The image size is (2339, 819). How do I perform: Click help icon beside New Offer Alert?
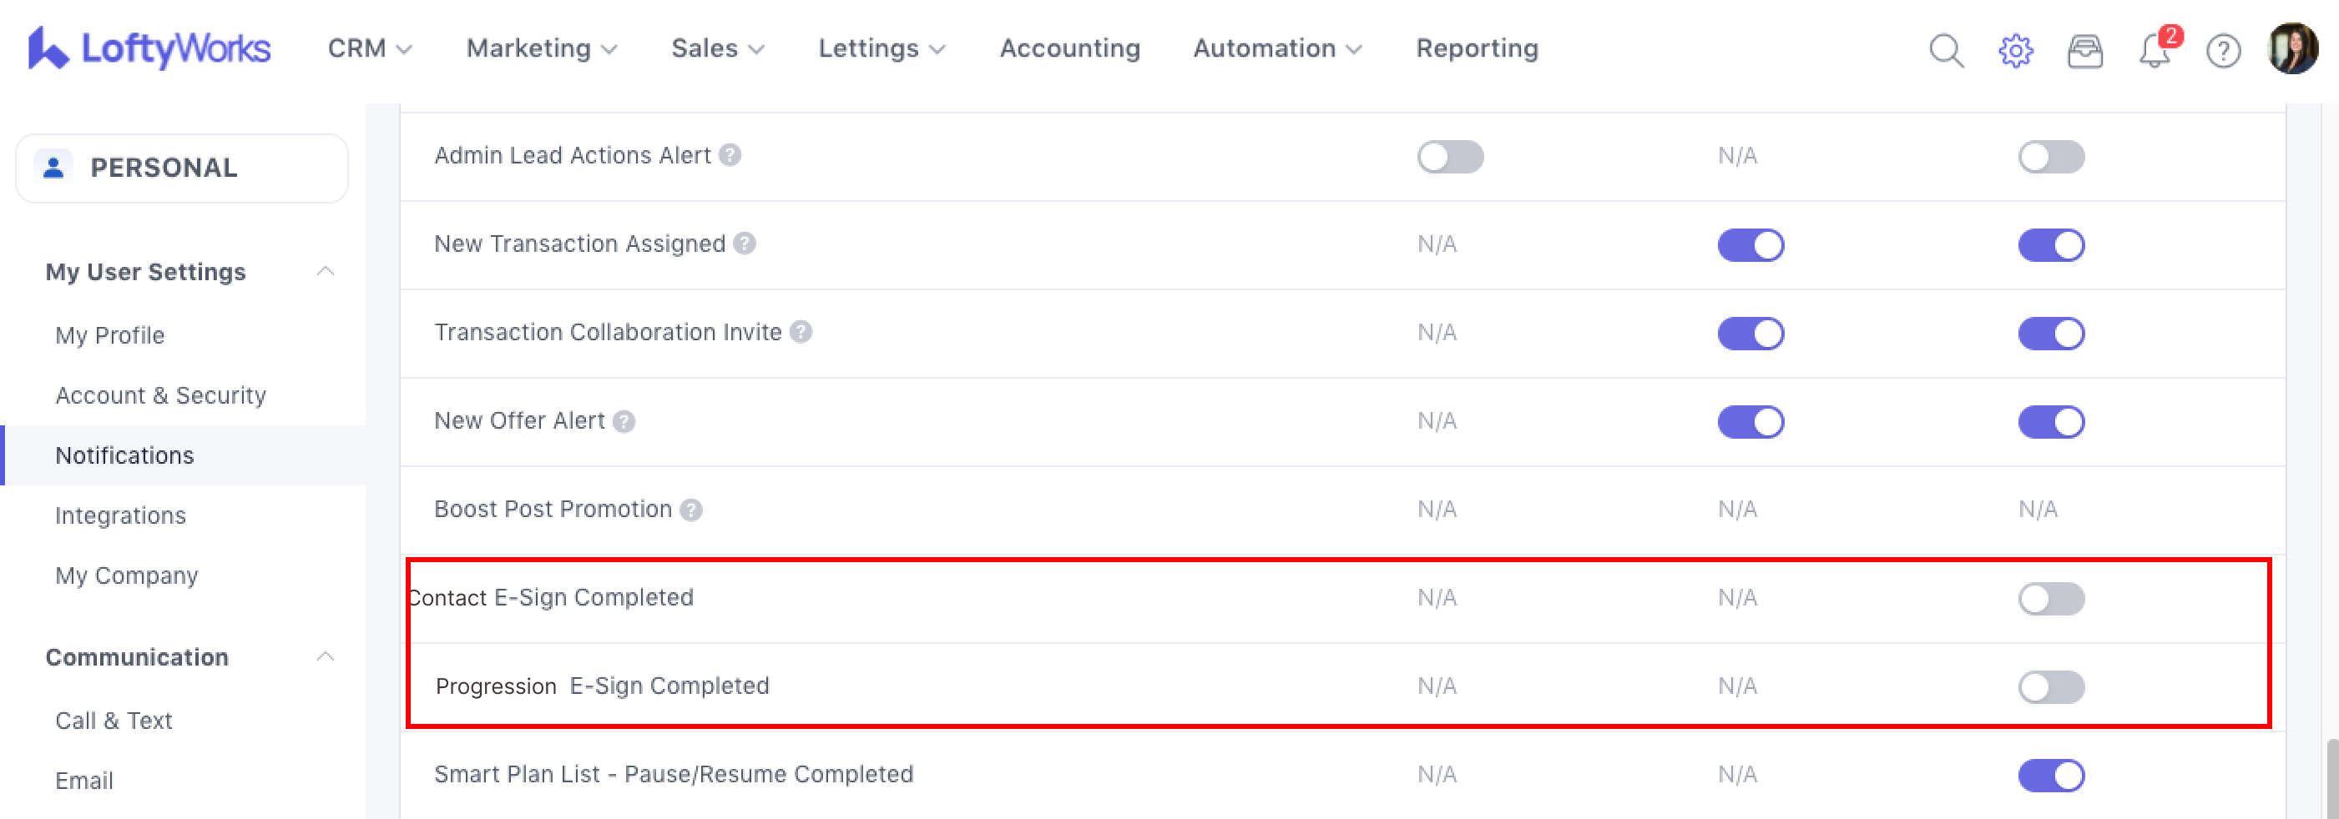[624, 422]
